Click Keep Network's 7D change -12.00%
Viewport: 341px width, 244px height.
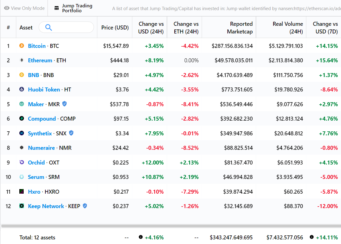point(327,206)
